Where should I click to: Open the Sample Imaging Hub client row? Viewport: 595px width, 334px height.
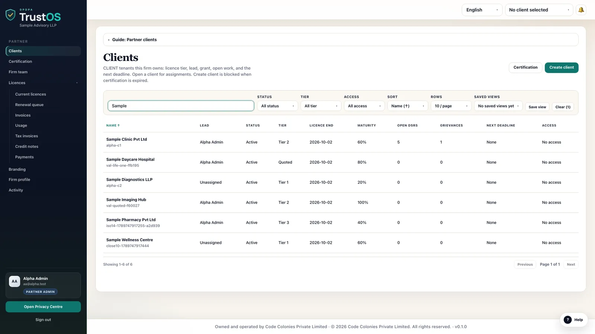(341, 203)
